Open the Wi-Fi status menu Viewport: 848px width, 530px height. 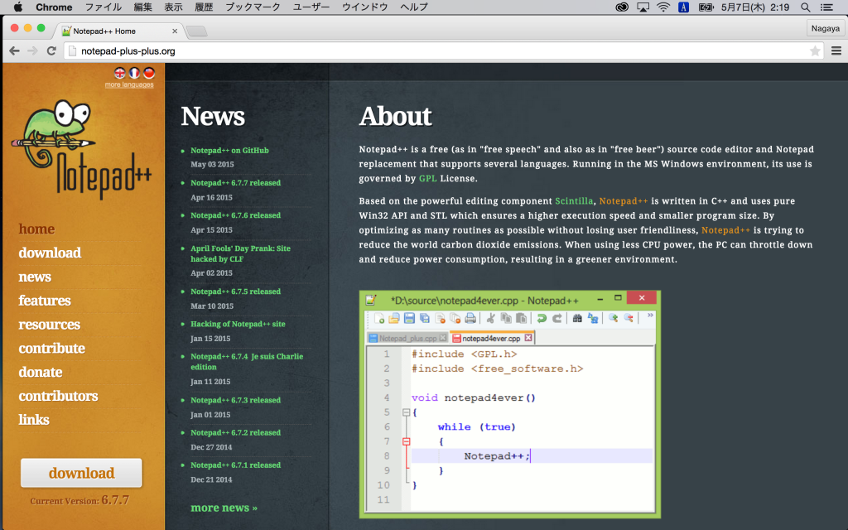coord(663,7)
